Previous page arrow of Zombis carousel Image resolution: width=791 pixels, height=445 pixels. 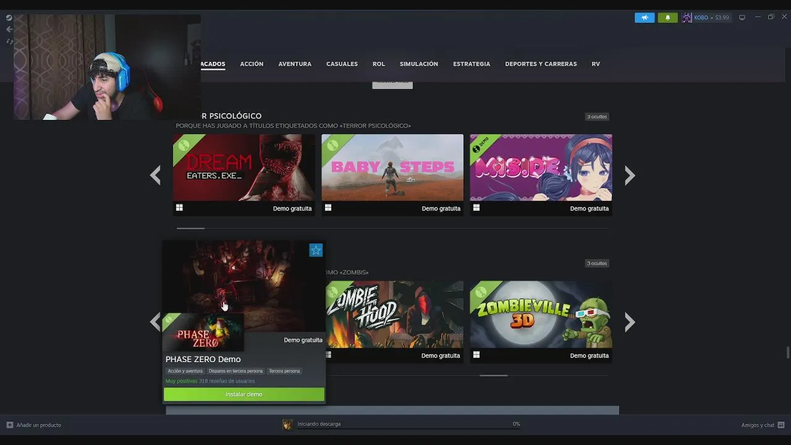tap(155, 322)
